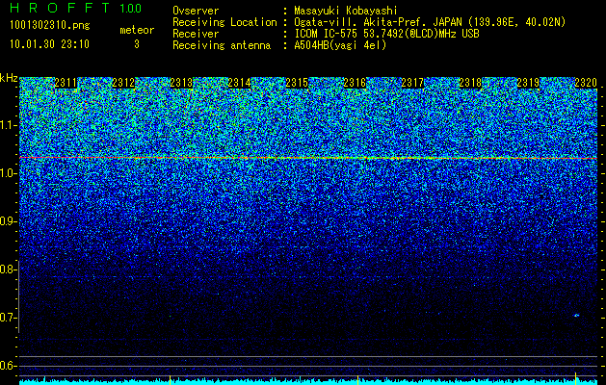The height and width of the screenshot is (385, 606).
Task: Click the 2318 time label
Action: (470, 83)
